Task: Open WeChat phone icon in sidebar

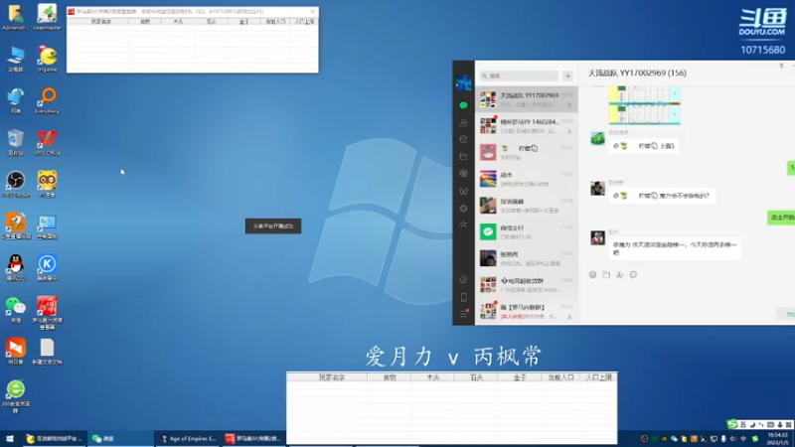Action: click(x=463, y=297)
